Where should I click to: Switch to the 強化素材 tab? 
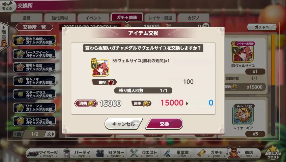[x=60, y=18]
